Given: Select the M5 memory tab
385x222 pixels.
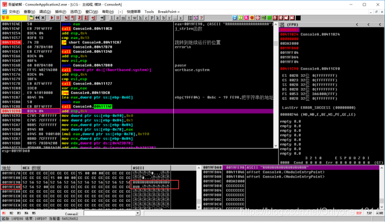Looking at the screenshot, I should (x=34, y=213).
